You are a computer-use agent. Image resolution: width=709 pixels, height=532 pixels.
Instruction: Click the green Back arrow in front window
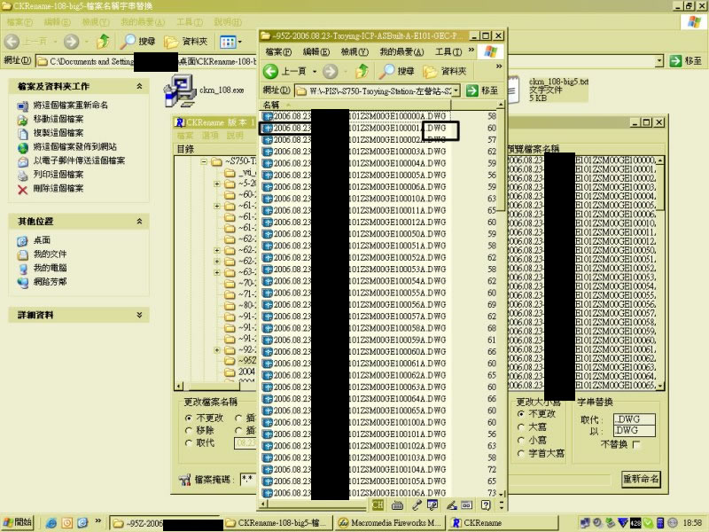coord(271,71)
